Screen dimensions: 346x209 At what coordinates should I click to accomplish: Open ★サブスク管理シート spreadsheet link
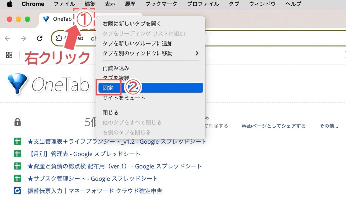(93, 179)
